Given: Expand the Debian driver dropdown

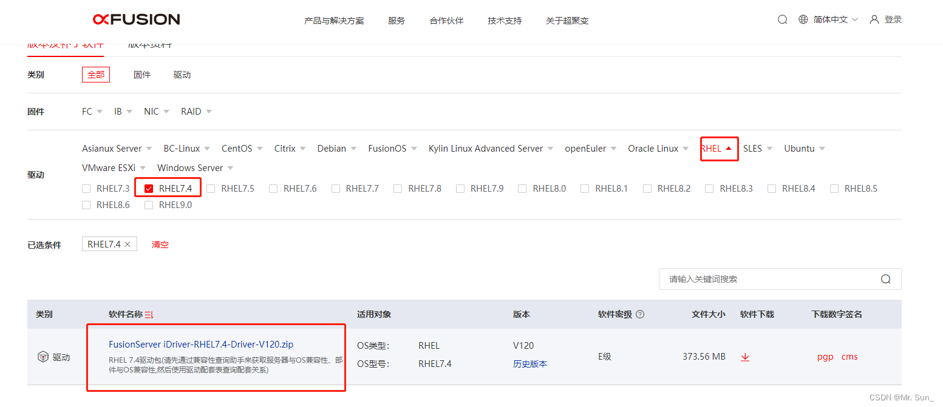Looking at the screenshot, I should tap(337, 149).
